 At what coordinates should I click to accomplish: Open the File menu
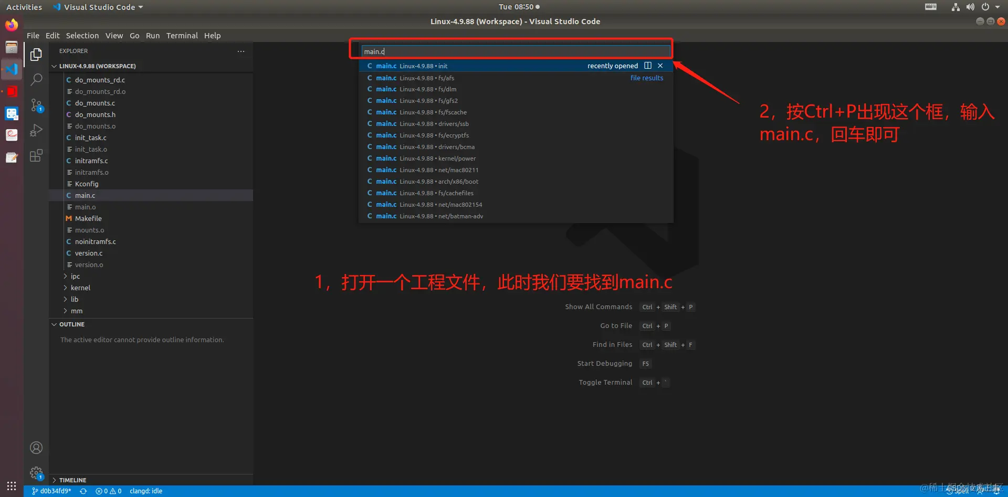coord(33,36)
